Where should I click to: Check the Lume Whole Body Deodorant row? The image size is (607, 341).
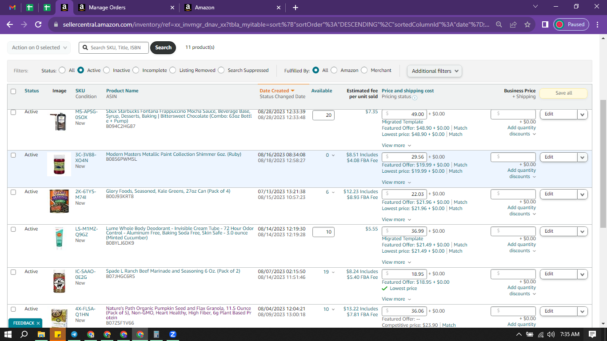[13, 230]
